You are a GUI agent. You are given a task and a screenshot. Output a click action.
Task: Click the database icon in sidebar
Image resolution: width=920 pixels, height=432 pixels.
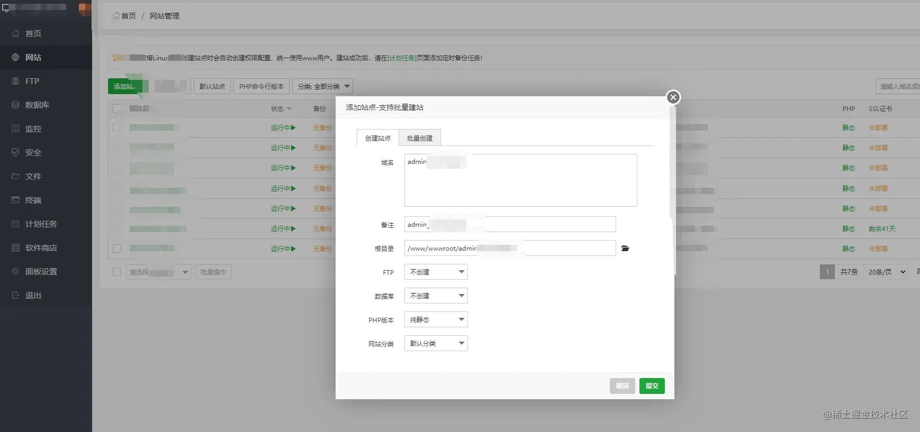coord(15,105)
